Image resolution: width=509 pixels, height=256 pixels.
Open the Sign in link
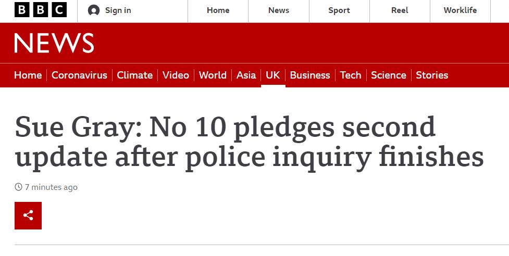(118, 10)
